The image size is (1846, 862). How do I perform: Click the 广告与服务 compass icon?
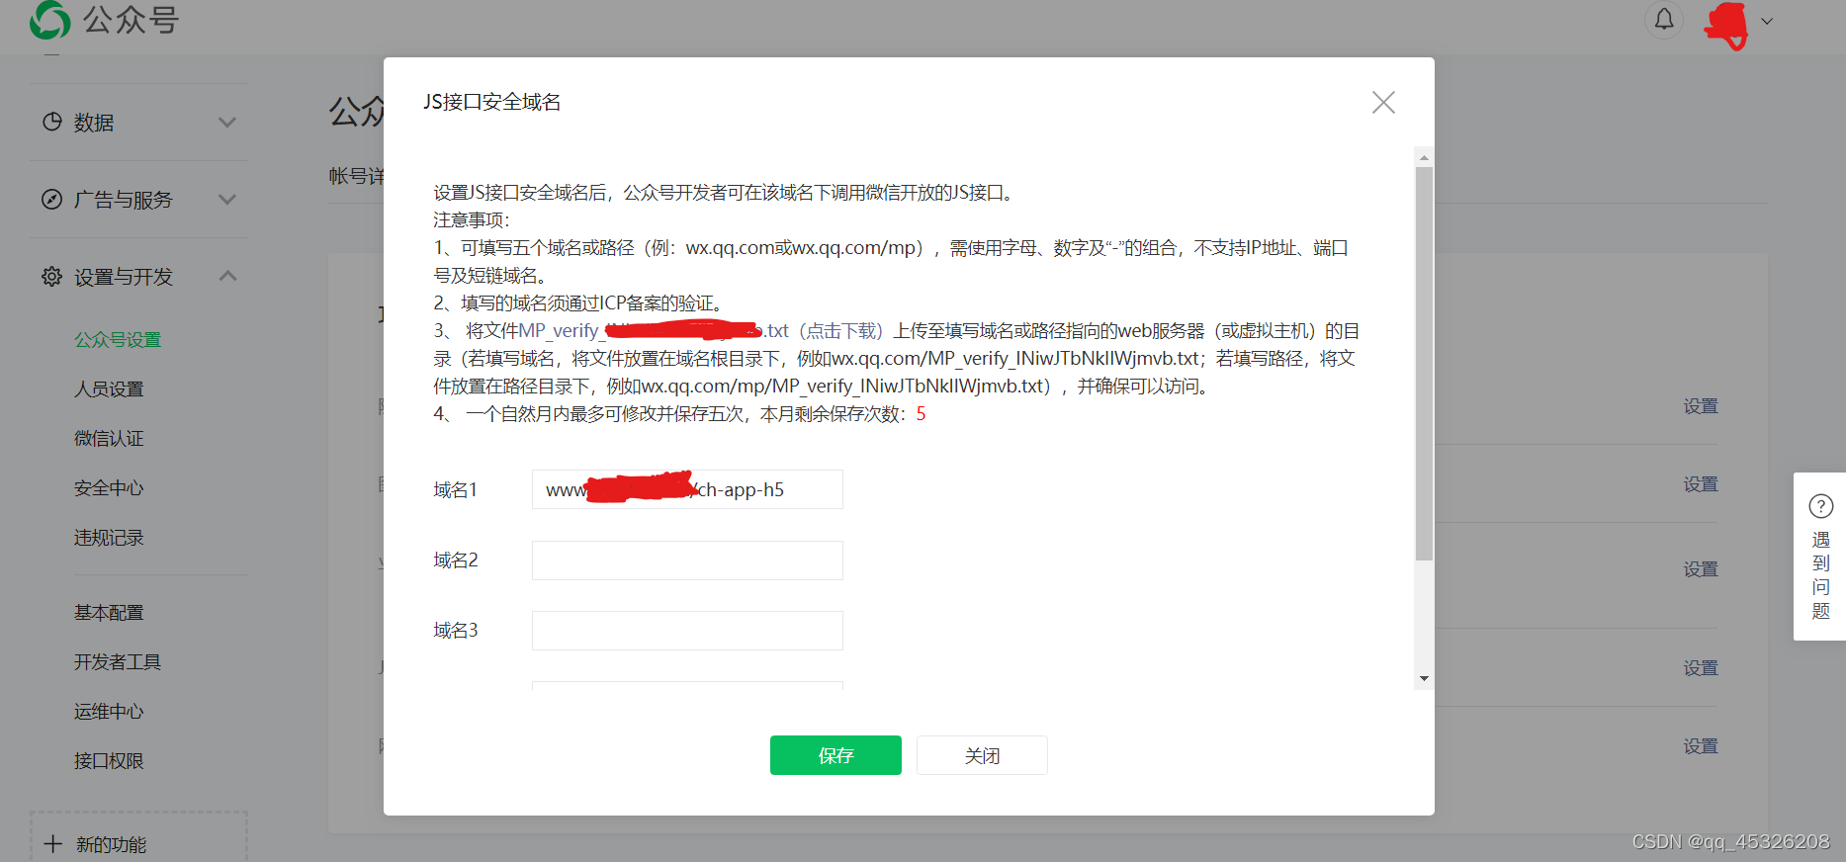[x=52, y=199]
